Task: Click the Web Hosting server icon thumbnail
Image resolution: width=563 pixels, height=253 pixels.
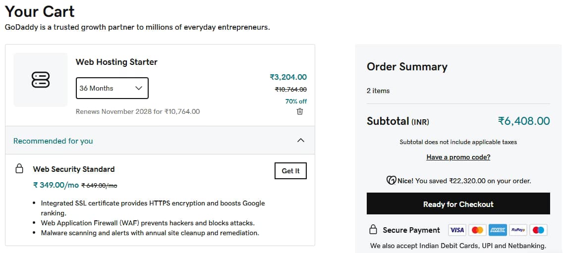Action: (41, 80)
